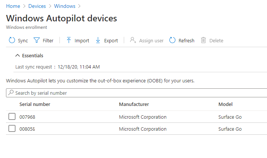Screen dimensions: 267x158
Task: Go to Home in breadcrumb
Action: [x=13, y=6]
